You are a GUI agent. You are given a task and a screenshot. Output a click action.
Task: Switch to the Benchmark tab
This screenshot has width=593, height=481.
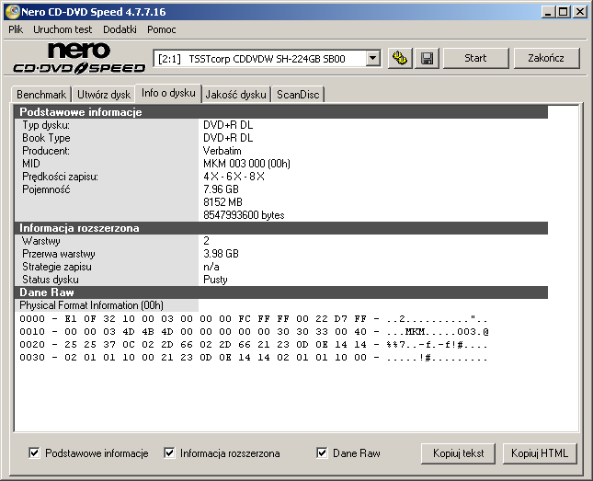point(41,94)
